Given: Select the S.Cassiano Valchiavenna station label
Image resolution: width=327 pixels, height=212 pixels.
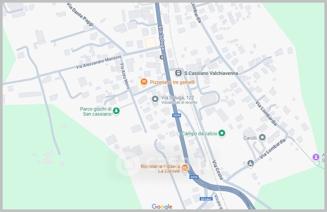Looking at the screenshot, I should click(211, 73).
